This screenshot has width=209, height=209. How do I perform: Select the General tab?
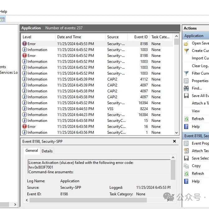tap(32, 151)
